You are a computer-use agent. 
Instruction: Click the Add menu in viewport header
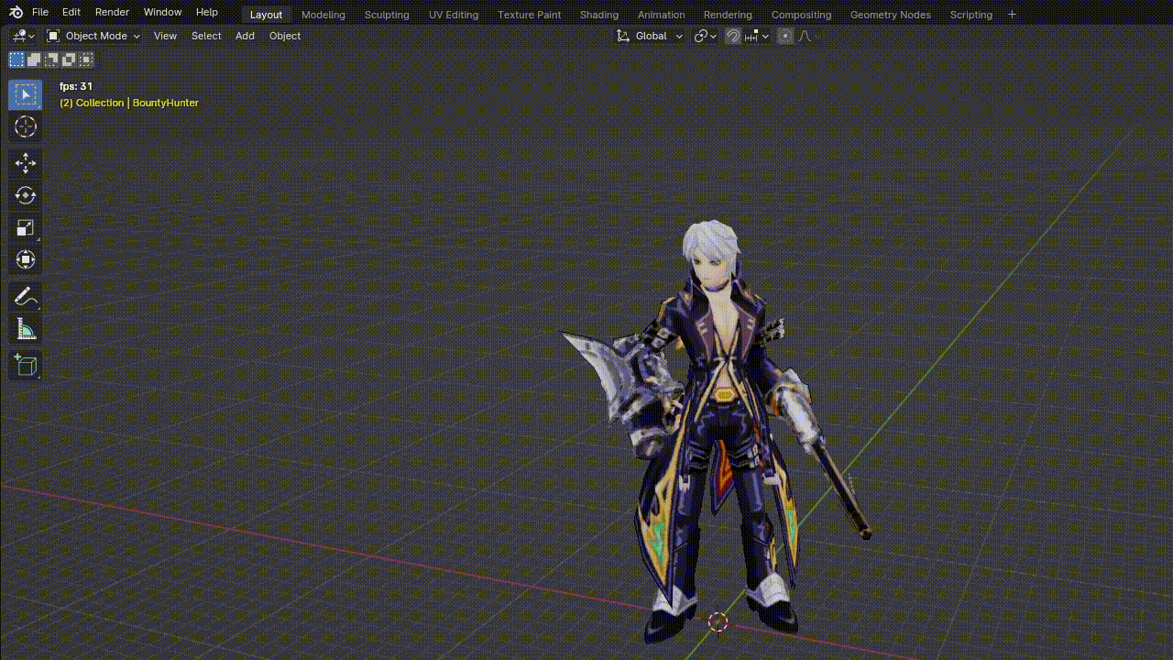[245, 36]
